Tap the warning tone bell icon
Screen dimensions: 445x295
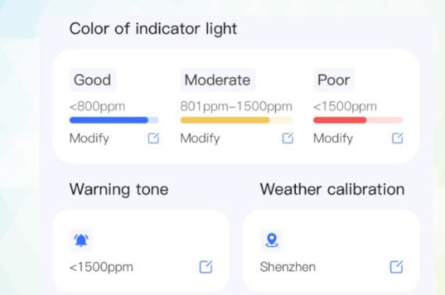[x=81, y=241]
